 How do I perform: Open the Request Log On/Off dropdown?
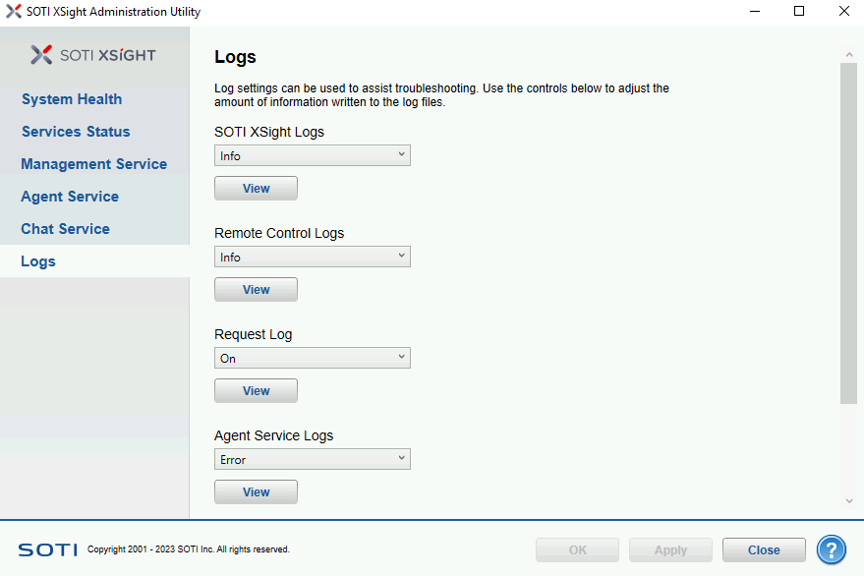click(312, 358)
